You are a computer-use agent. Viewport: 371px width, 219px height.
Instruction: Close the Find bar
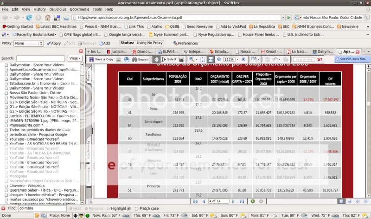pos(3,208)
